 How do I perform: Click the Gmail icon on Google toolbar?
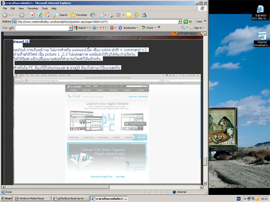[x=102, y=28]
